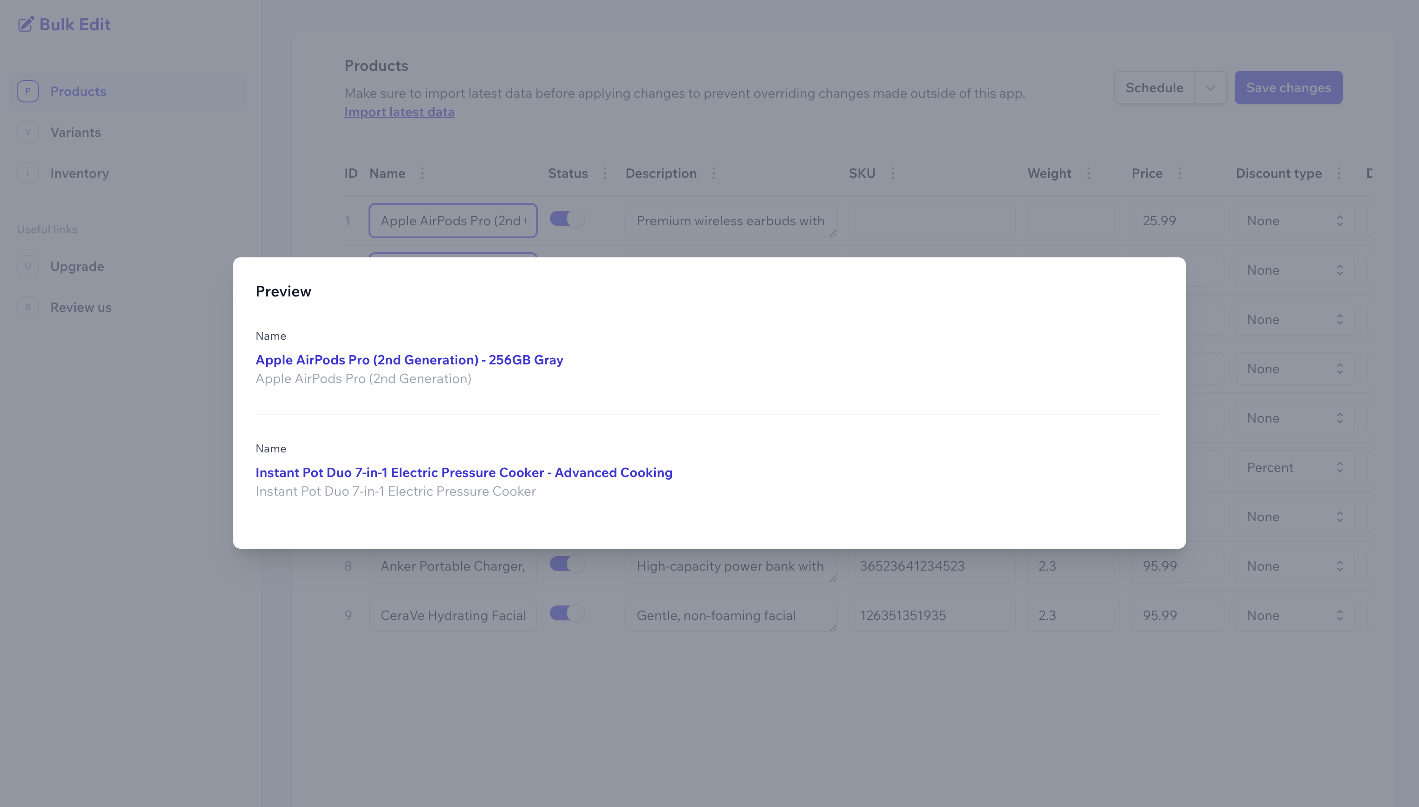Image resolution: width=1419 pixels, height=807 pixels.
Task: Click new name 'Apple AirPods Pro (2nd Generation) - 256GB Gray'
Action: click(x=409, y=360)
